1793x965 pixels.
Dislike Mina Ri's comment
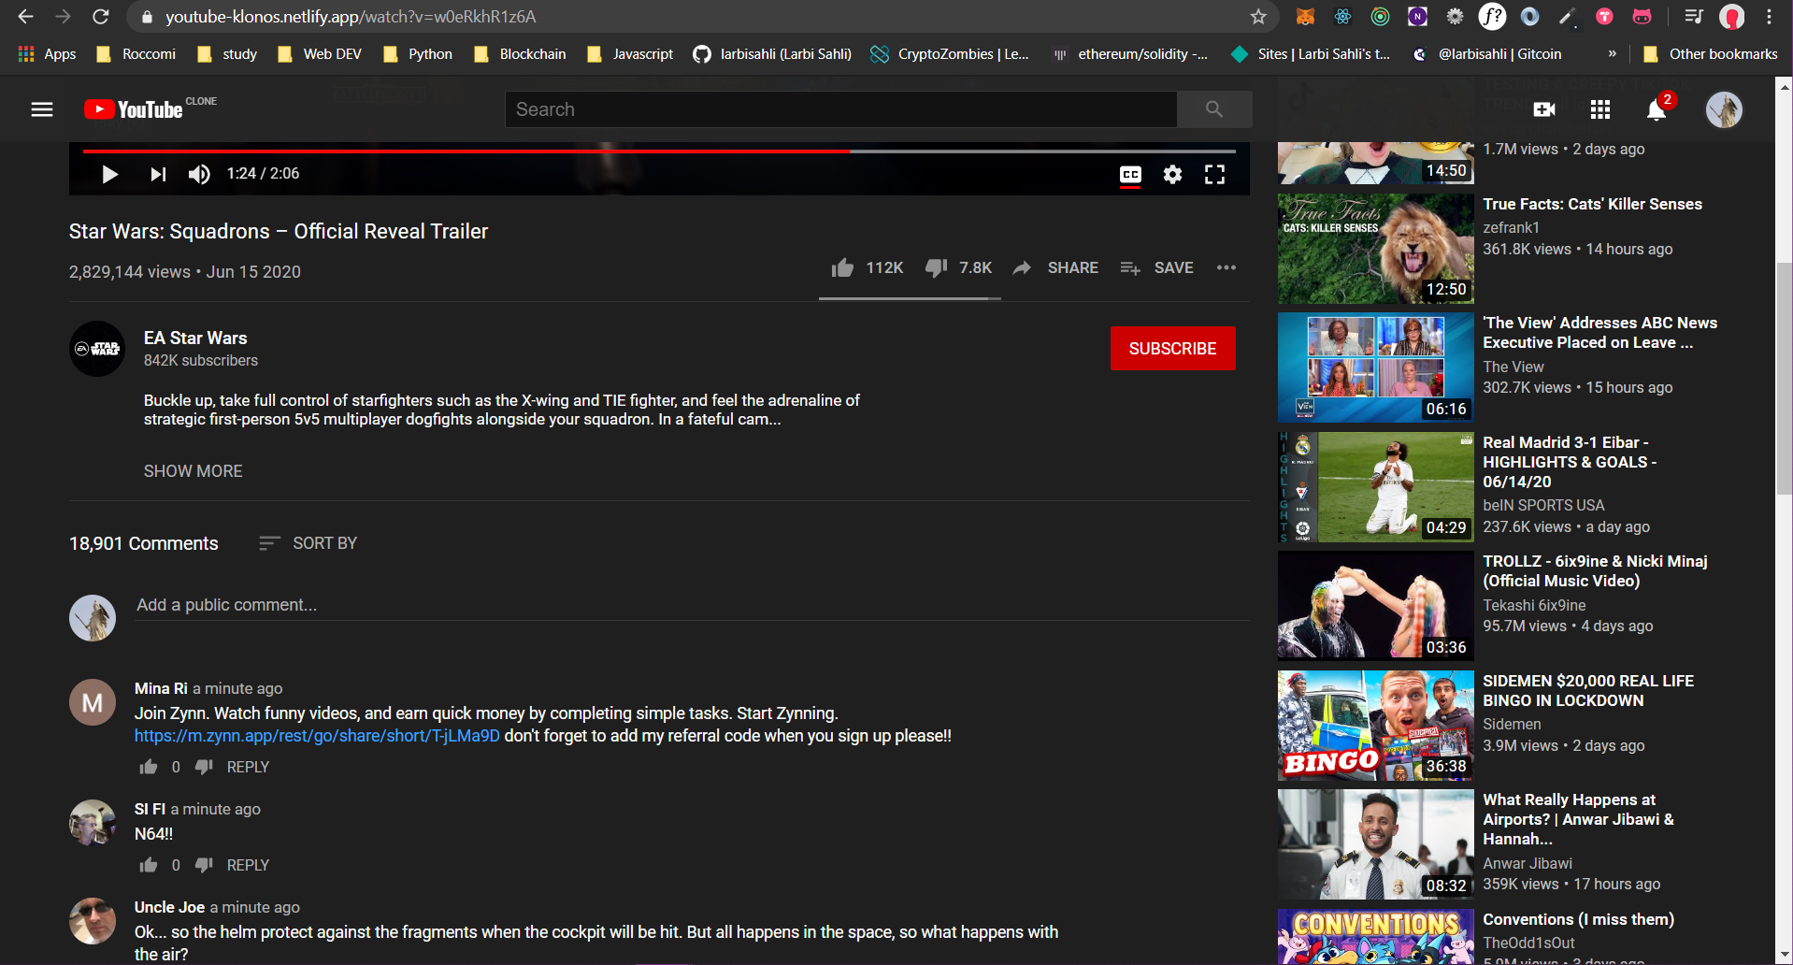tap(204, 767)
